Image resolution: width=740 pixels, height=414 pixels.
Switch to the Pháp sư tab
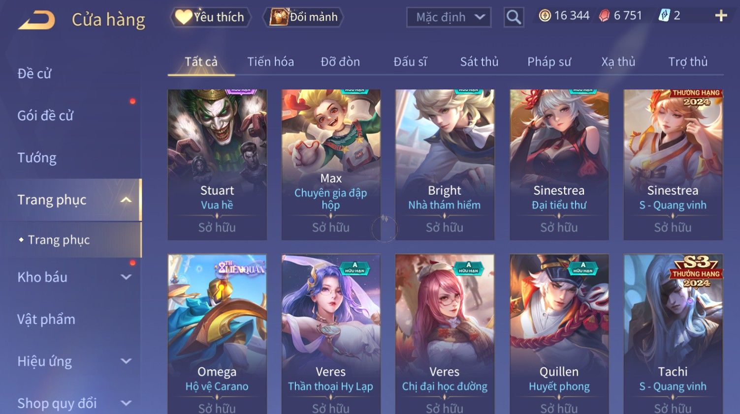click(549, 62)
